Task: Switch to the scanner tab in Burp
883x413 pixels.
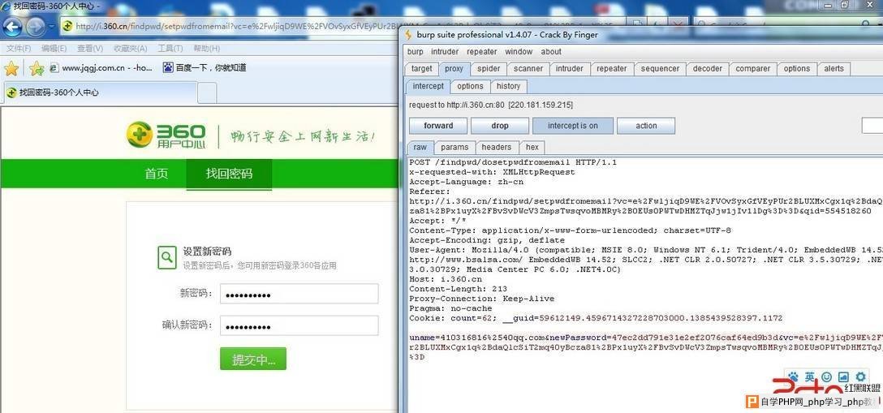Action: coord(528,69)
